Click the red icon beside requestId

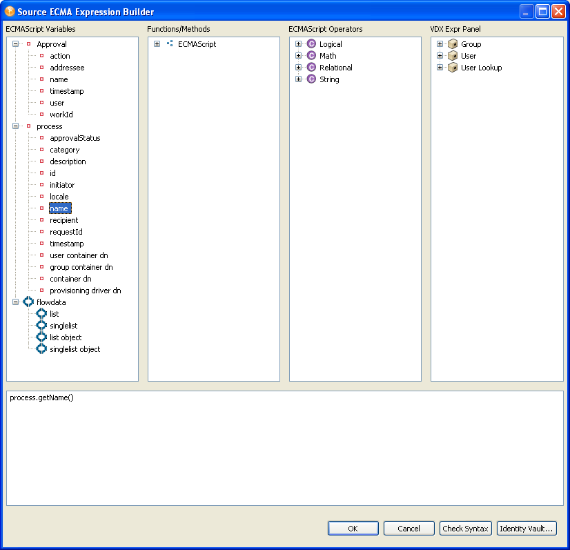(42, 232)
